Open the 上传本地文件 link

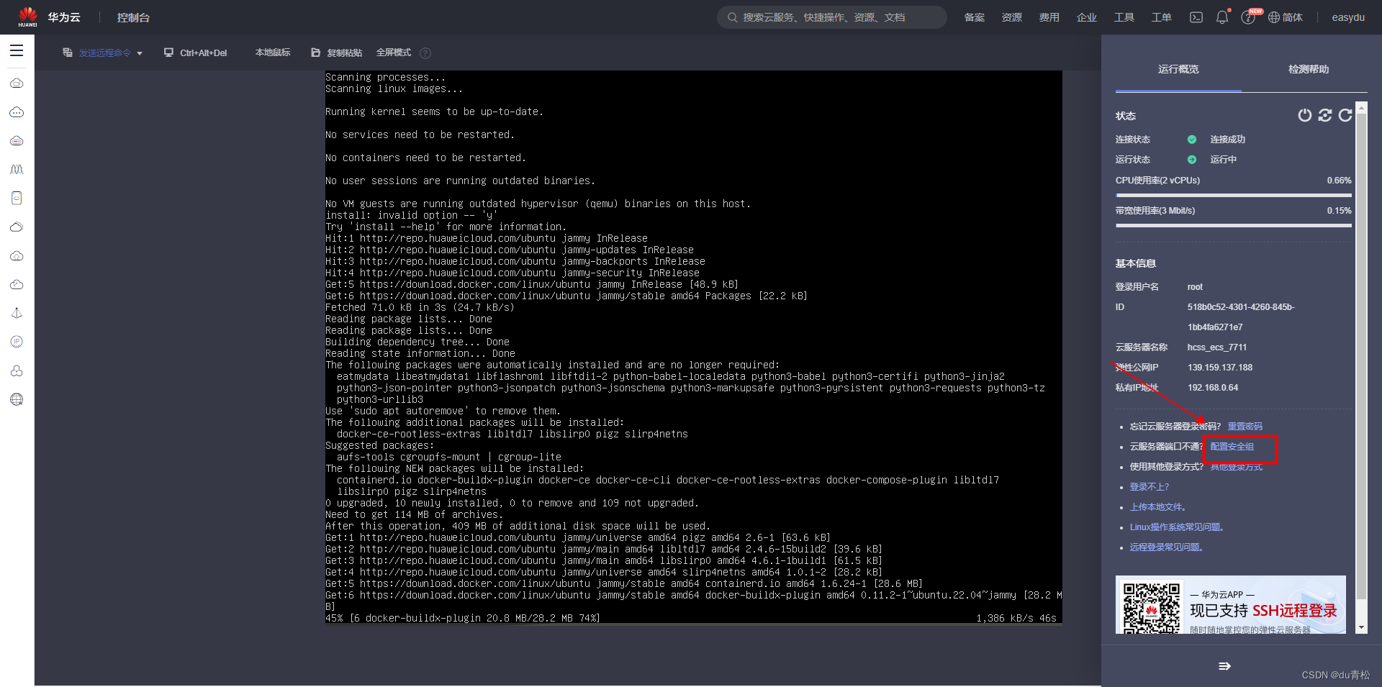[x=1157, y=507]
